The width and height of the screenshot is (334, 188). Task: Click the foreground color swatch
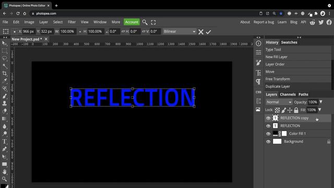point(3,186)
